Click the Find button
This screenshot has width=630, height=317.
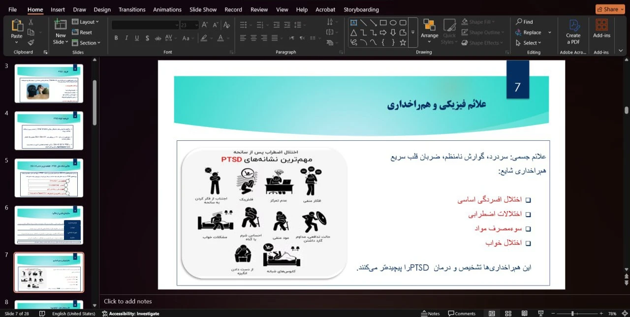[524, 22]
